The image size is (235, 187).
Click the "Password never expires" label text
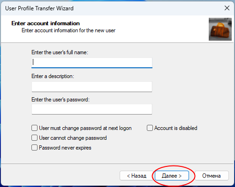point(65,148)
